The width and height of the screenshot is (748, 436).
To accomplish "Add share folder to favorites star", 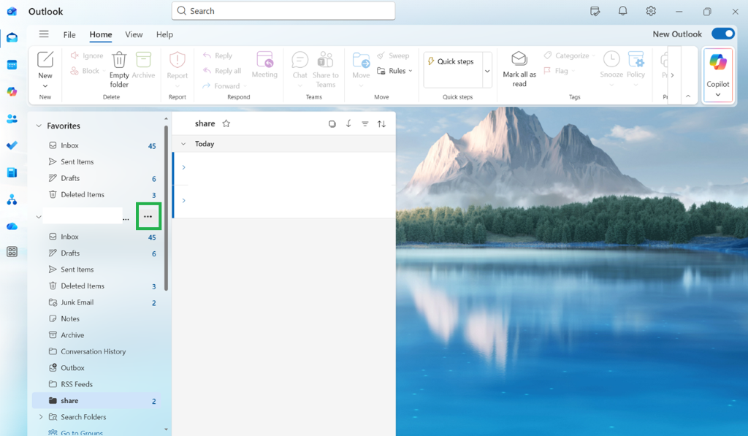I will tap(226, 123).
